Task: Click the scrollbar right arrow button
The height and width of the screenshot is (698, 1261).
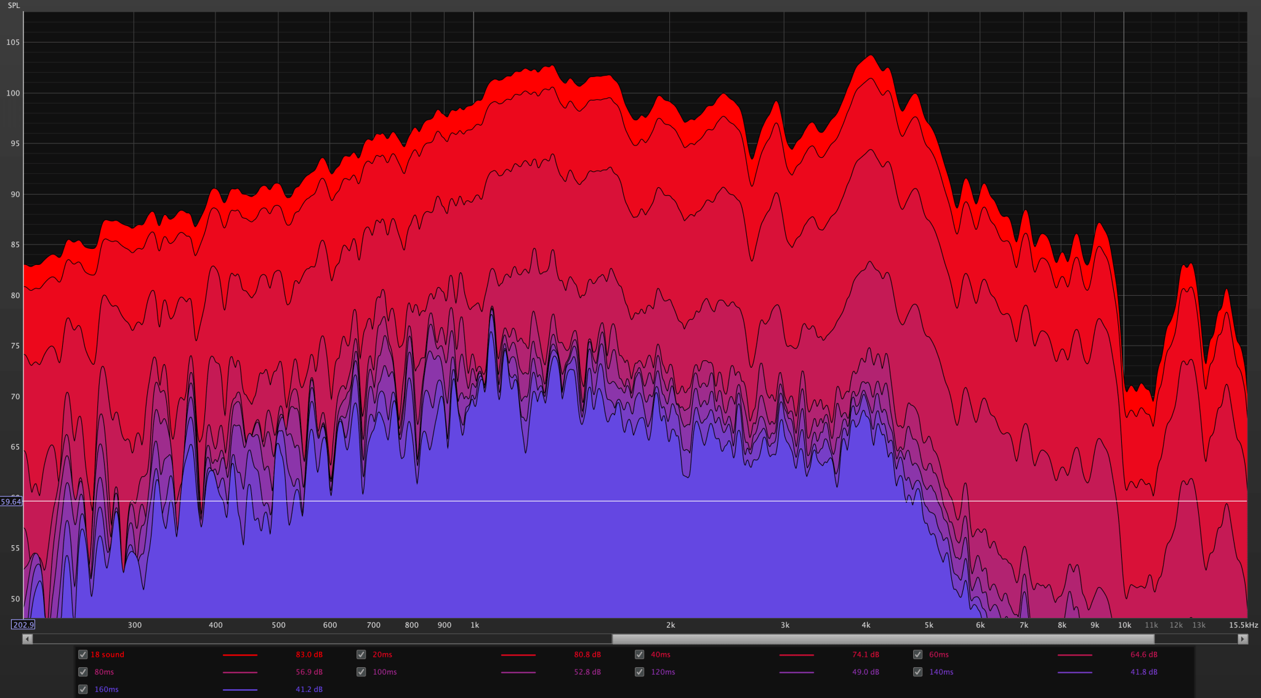Action: coord(1243,639)
